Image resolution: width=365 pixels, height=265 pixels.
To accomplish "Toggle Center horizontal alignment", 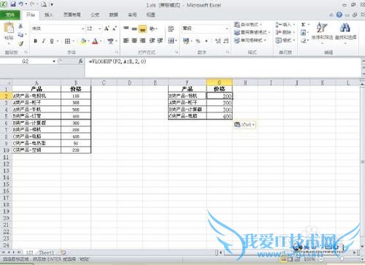I will click(x=134, y=41).
